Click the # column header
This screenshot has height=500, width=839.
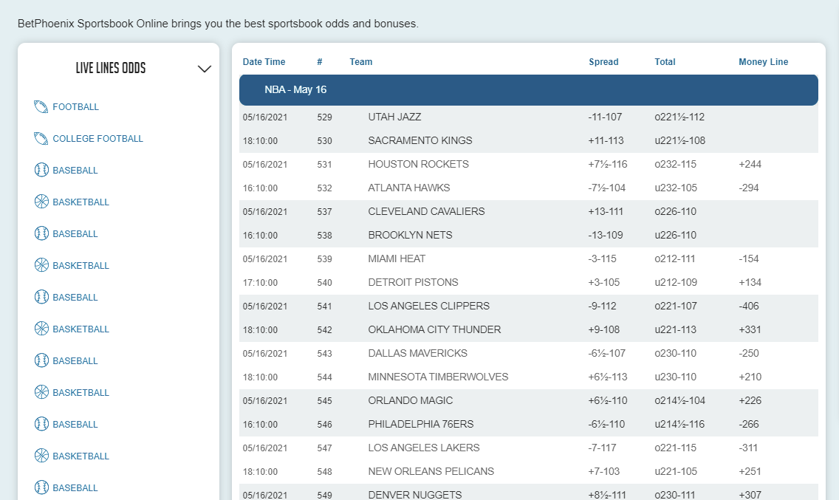320,62
